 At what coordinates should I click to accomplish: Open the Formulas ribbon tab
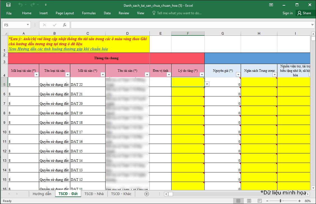tap(89, 13)
